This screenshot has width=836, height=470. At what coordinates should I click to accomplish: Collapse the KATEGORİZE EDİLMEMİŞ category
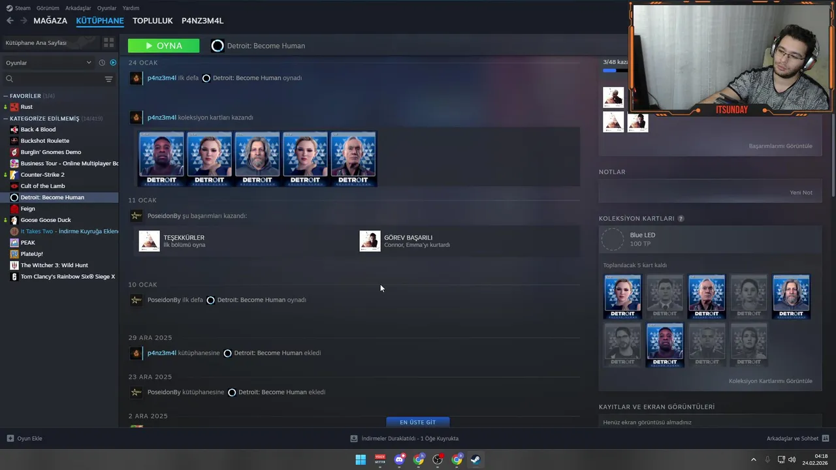pyautogui.click(x=6, y=119)
